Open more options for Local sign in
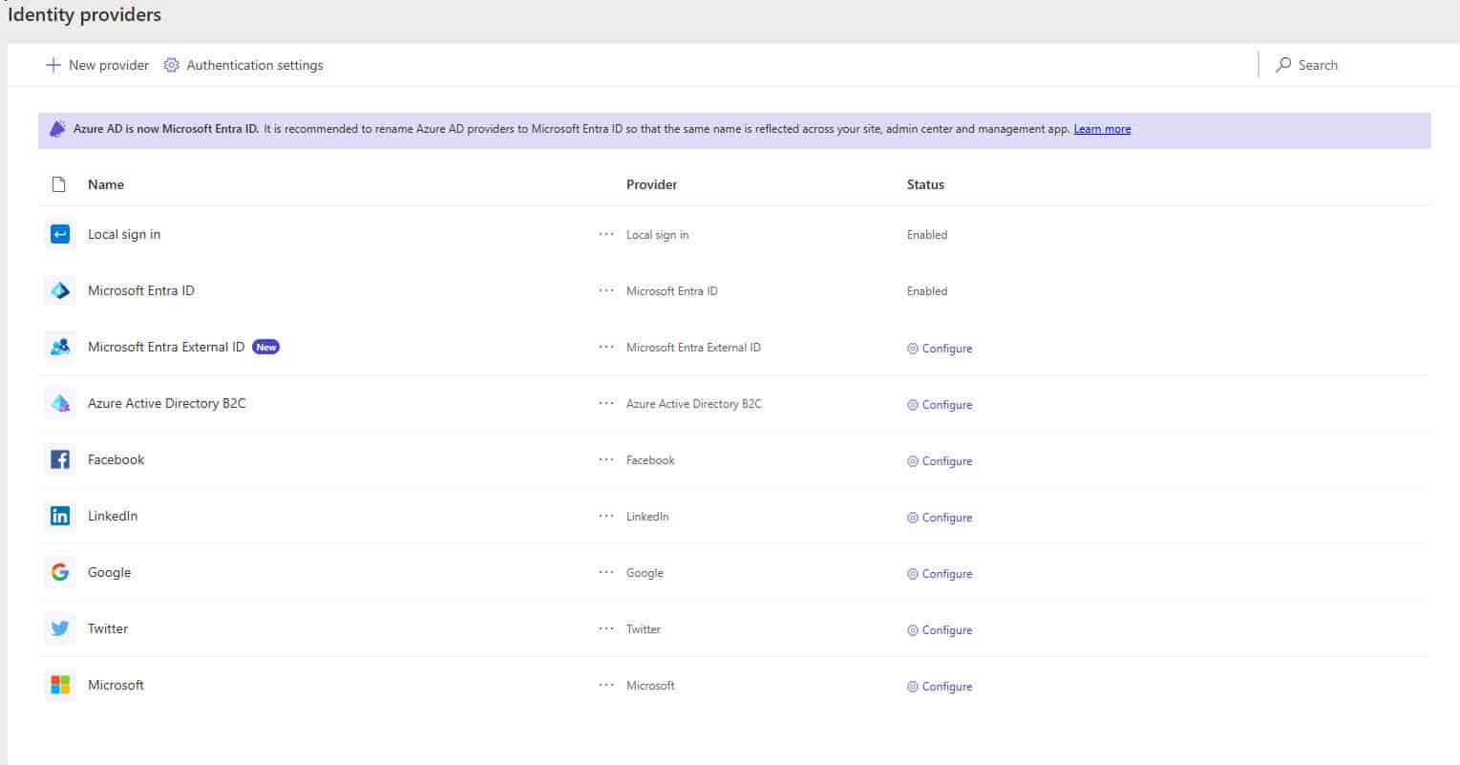 pos(606,234)
